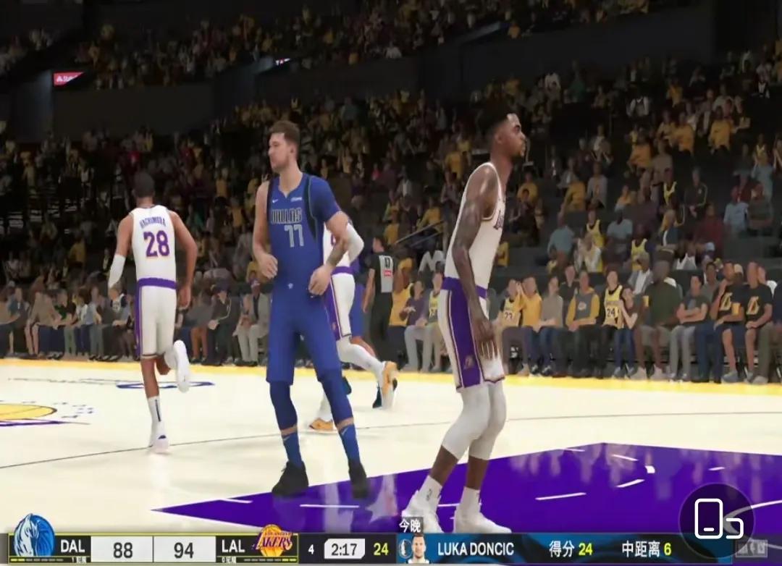Image resolution: width=782 pixels, height=566 pixels.
Task: Click Dallas score 88
Action: 122,550
